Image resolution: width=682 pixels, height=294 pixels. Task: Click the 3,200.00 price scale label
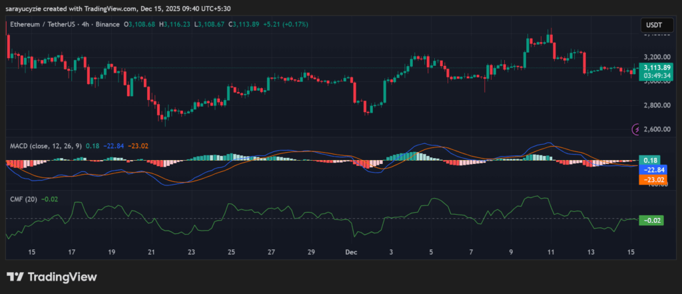651,57
